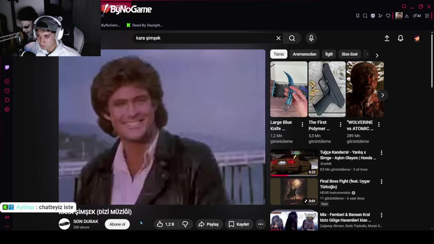
Task: Click the page vertical scrollbar thumb
Action: (x=432, y=60)
